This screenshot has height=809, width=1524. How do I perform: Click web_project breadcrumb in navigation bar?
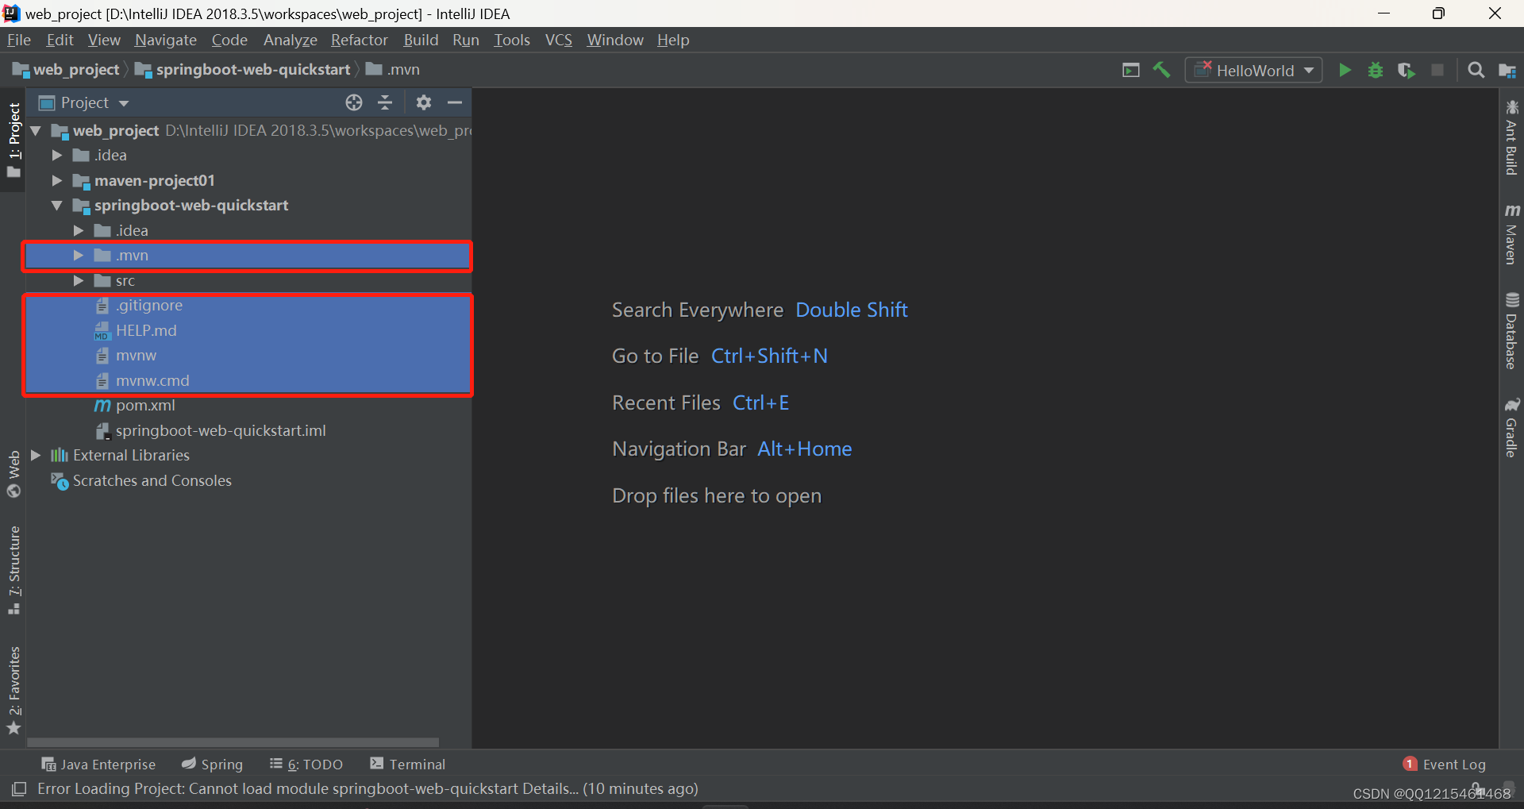(67, 70)
